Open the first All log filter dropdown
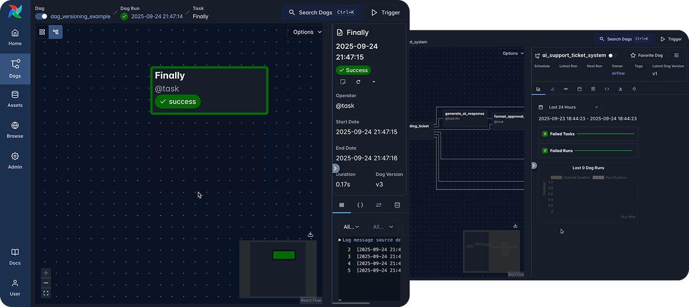 (351, 227)
